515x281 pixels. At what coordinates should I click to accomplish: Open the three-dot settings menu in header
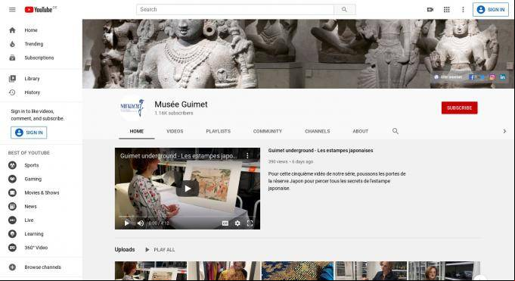(x=463, y=10)
